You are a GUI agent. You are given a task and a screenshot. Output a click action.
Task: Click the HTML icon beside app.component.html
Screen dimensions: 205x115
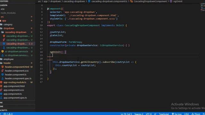(x=1, y=86)
